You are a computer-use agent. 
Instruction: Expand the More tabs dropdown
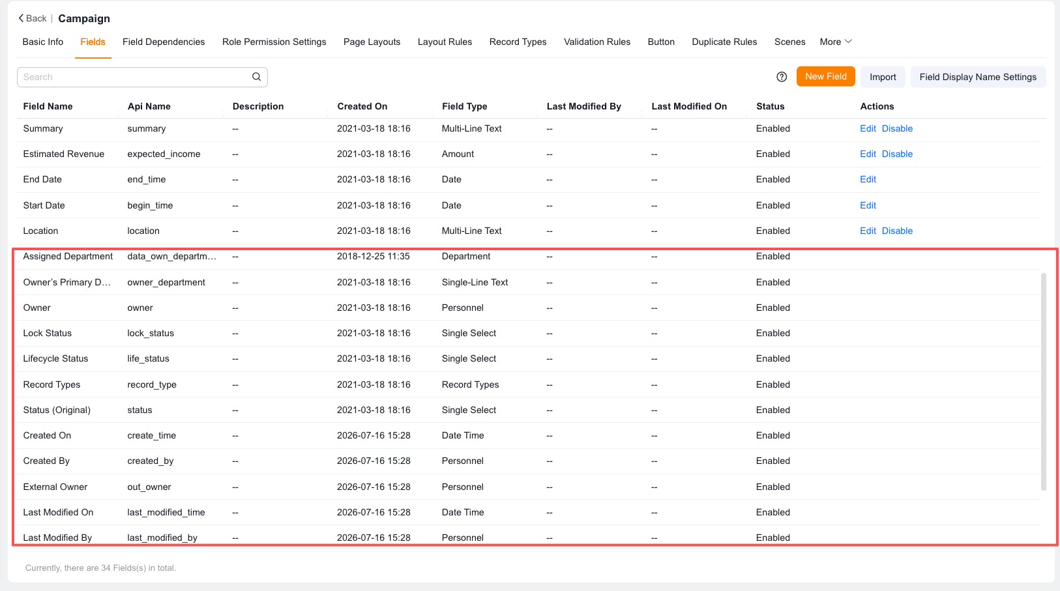point(836,42)
